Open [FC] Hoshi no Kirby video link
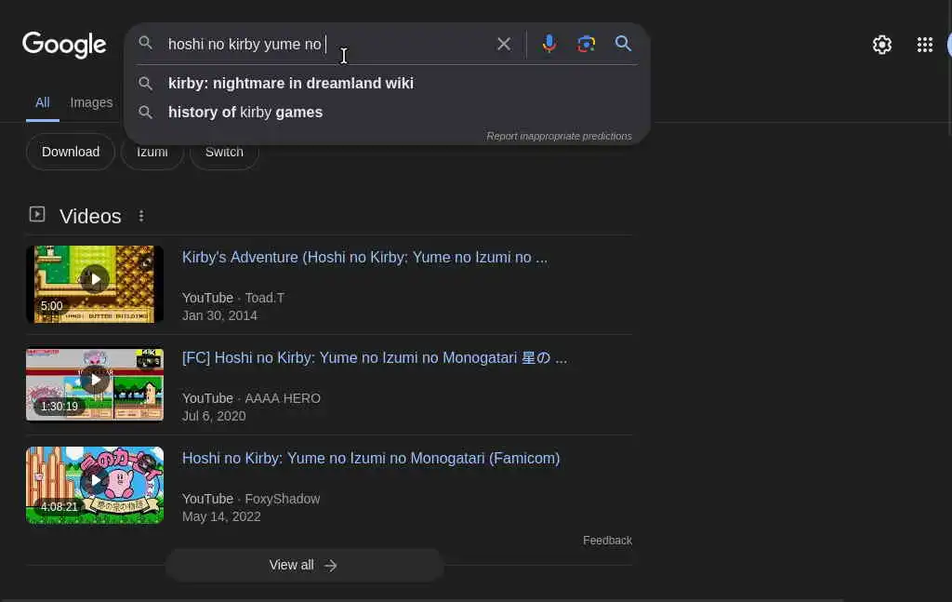The width and height of the screenshot is (952, 602). (375, 358)
